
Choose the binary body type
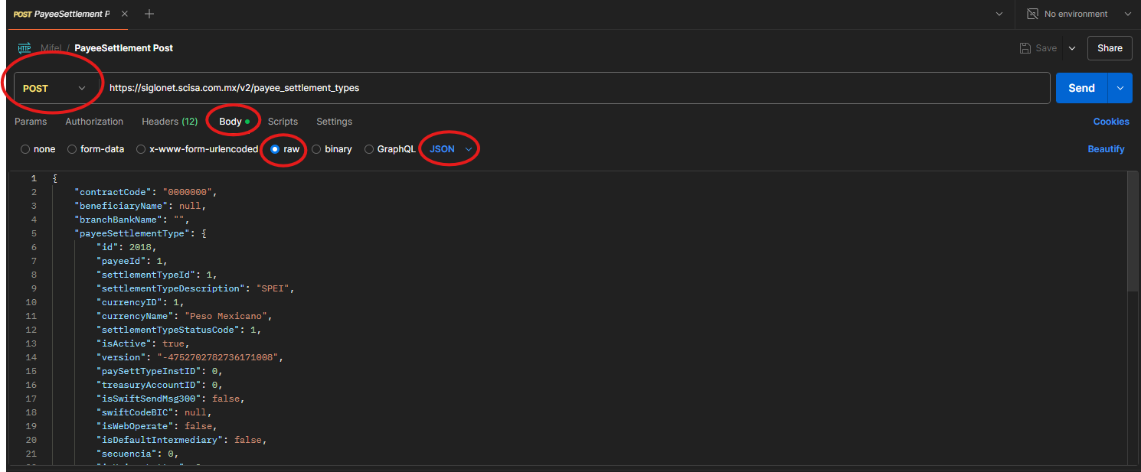point(316,149)
